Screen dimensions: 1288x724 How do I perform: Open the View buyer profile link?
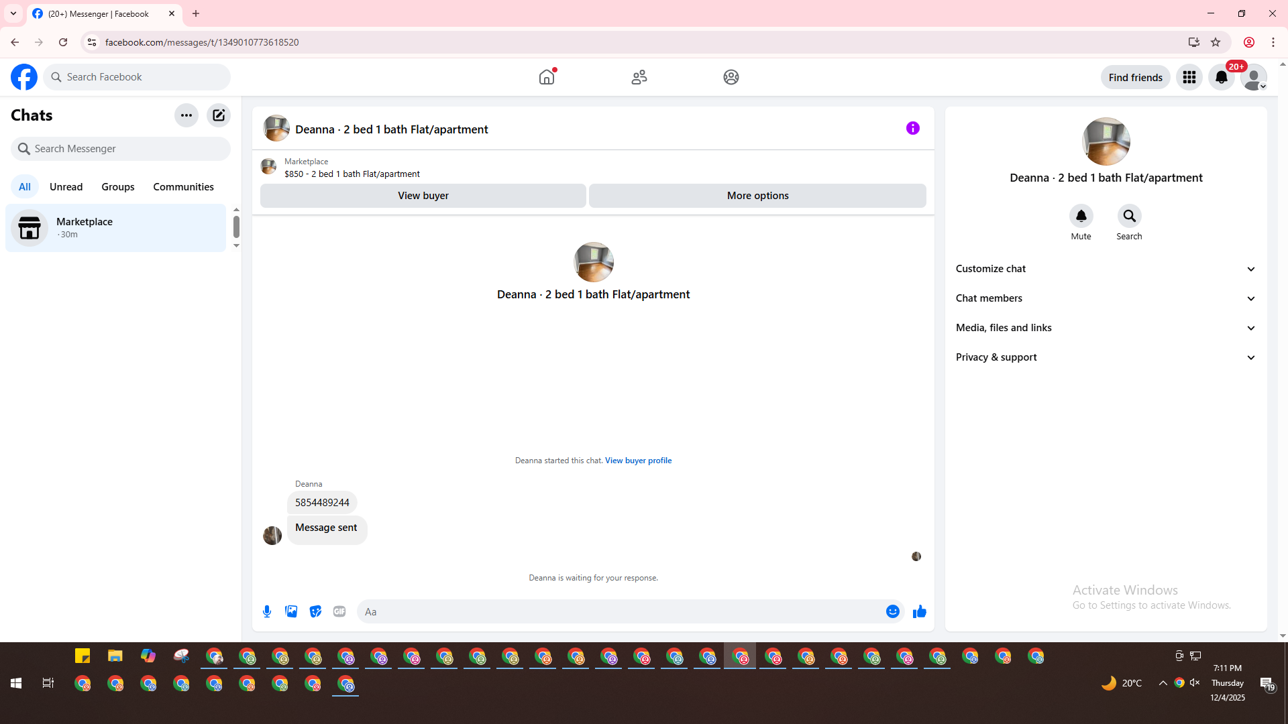click(638, 461)
